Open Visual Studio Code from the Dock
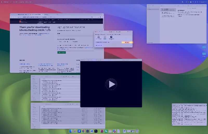This screenshot has height=134, width=208. [92, 131]
